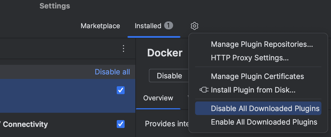
Task: Open the plugins gear settings icon
Action: tap(195, 26)
